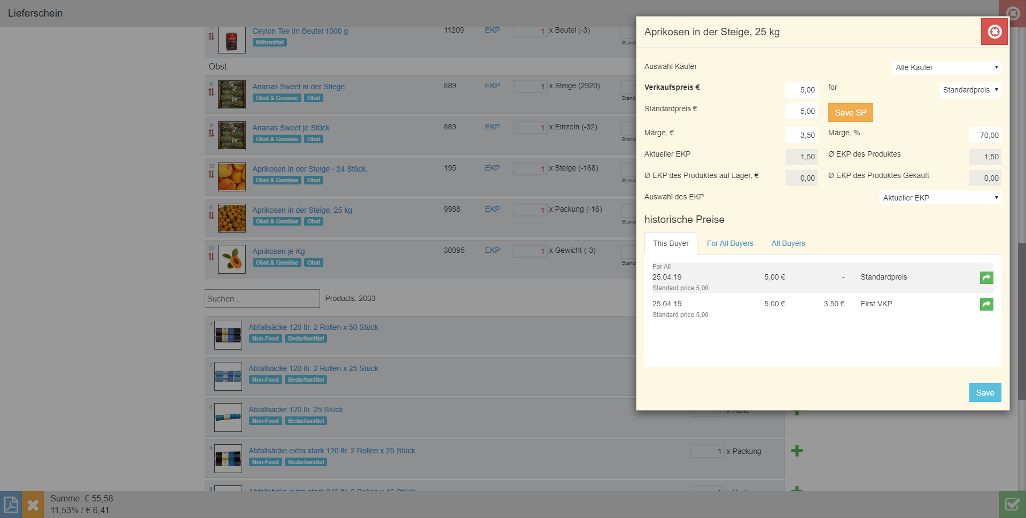The height and width of the screenshot is (518, 1026).
Task: Close the Aprikosen price dialog
Action: point(994,32)
